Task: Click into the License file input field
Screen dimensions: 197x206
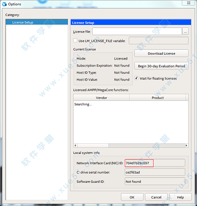Action: [x=137, y=31]
